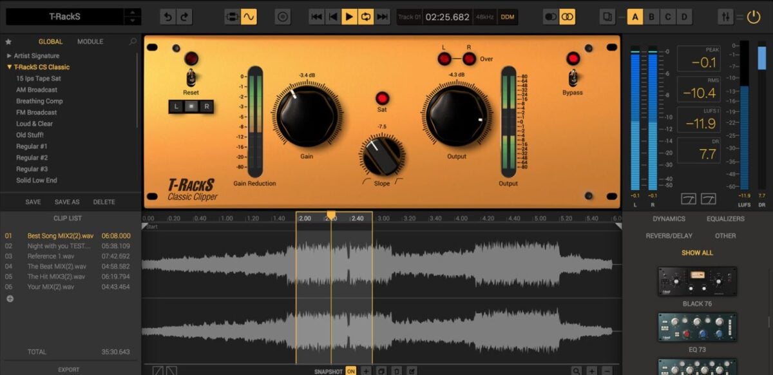Viewport: 773px width, 375px height.
Task: Select the Play transport icon
Action: pos(350,17)
